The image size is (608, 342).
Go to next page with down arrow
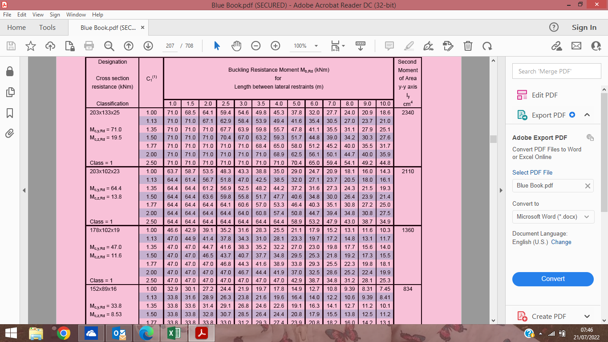(148, 46)
